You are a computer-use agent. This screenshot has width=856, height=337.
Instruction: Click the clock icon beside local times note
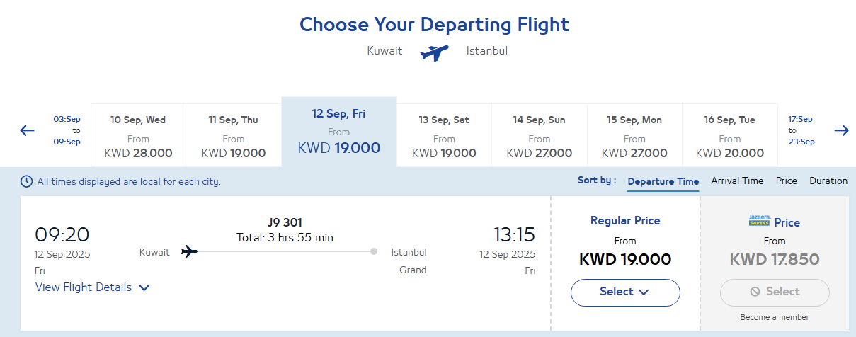coord(27,181)
